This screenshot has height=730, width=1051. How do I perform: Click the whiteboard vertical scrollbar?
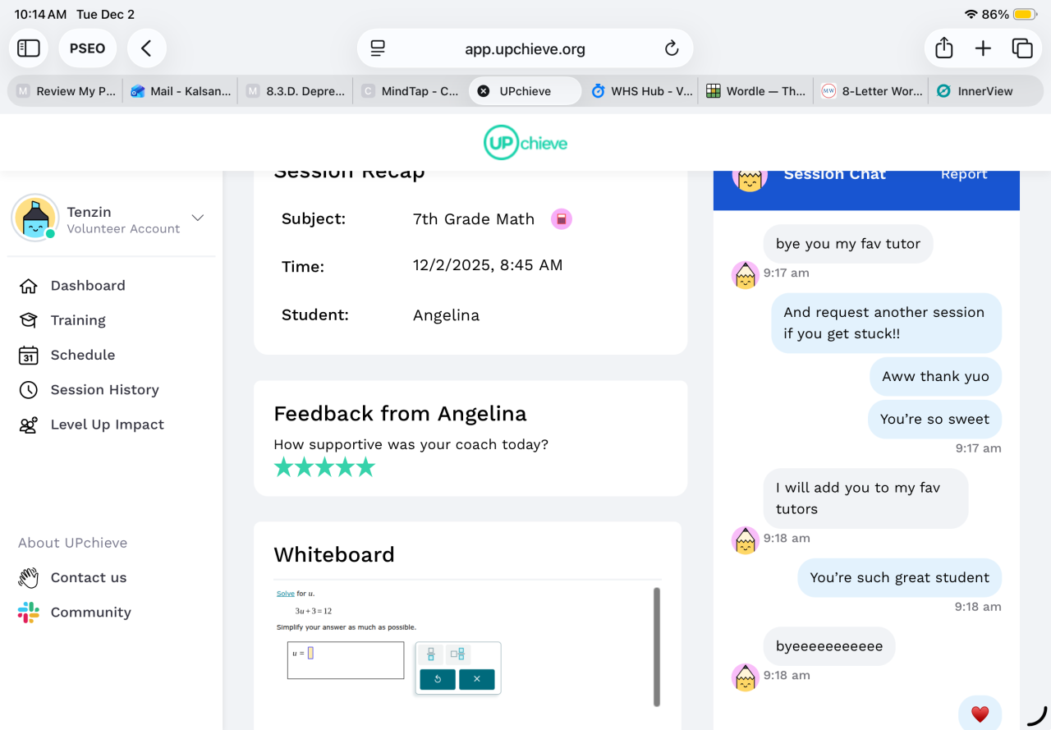(656, 646)
